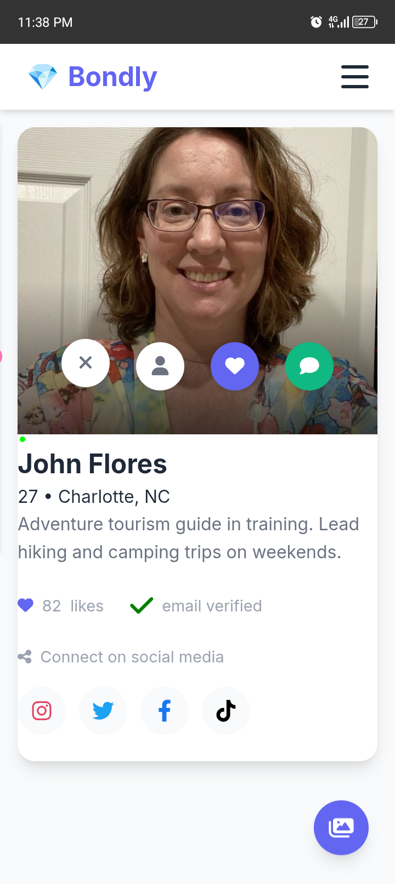Select the John Flores name heading
Image resolution: width=395 pixels, height=884 pixels.
[92, 464]
